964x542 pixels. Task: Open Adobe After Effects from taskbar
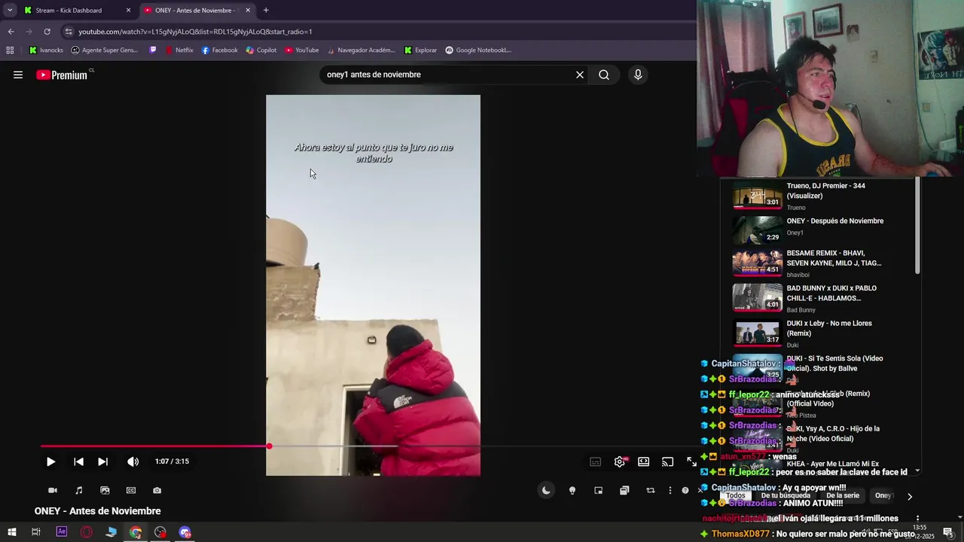click(x=62, y=532)
